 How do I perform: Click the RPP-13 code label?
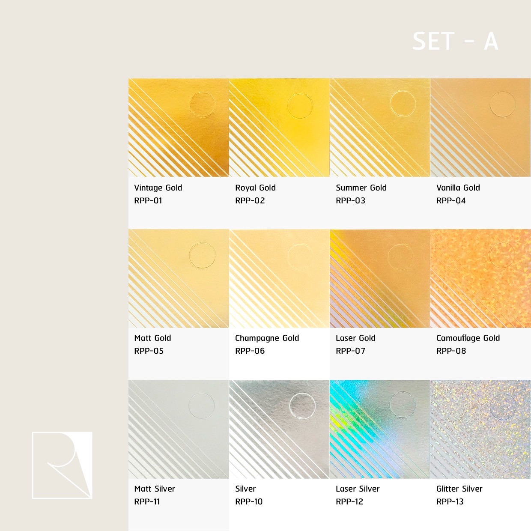tap(450, 501)
